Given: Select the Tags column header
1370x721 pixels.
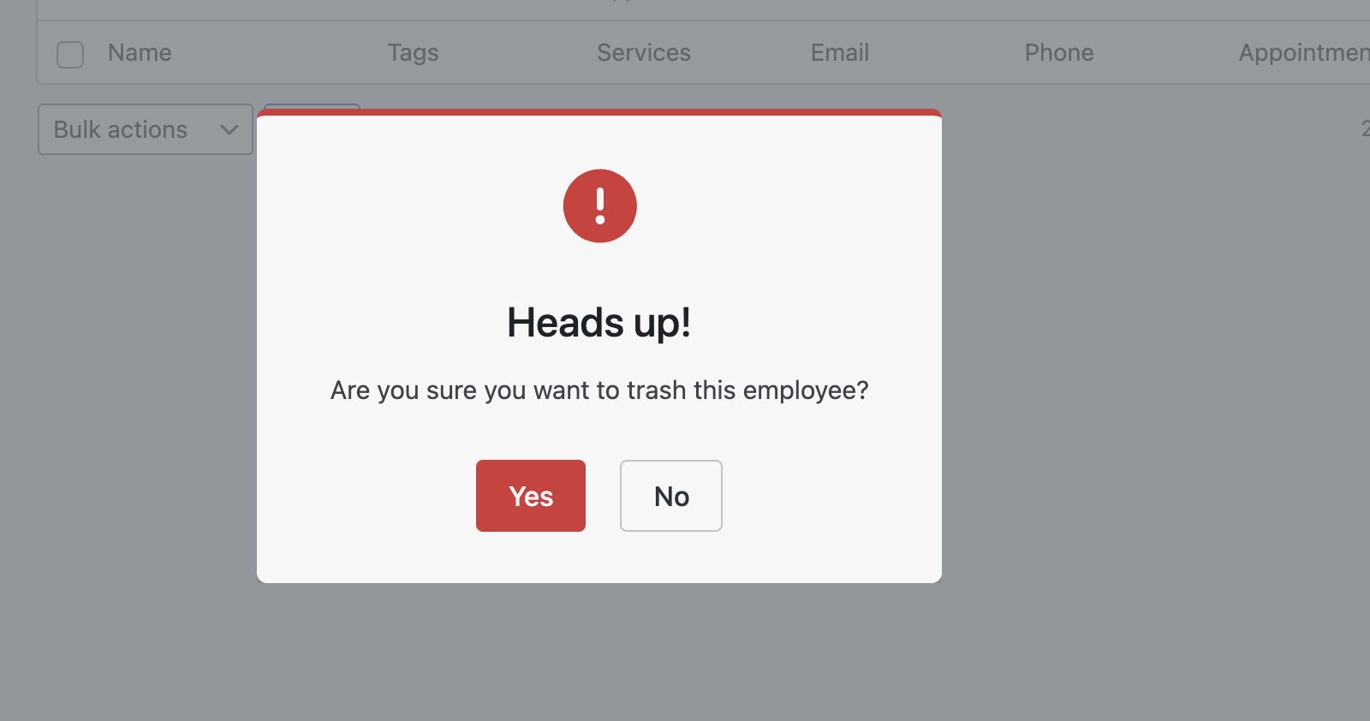Looking at the screenshot, I should click(414, 52).
